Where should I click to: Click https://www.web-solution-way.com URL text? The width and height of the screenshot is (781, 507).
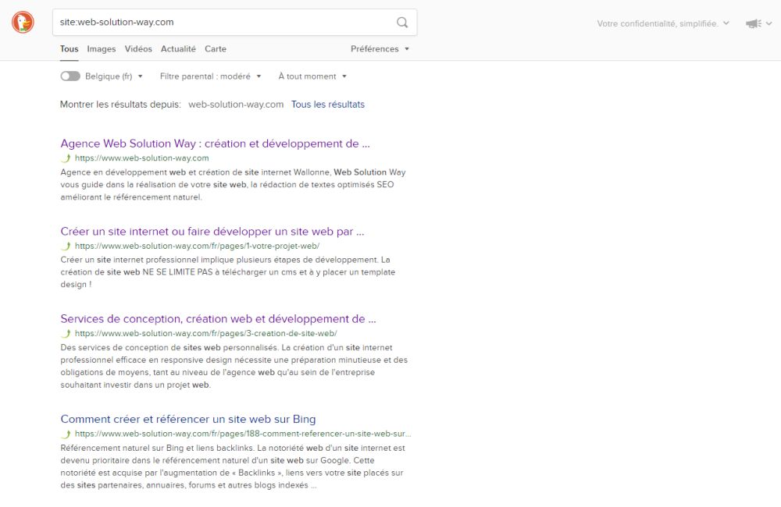point(141,158)
